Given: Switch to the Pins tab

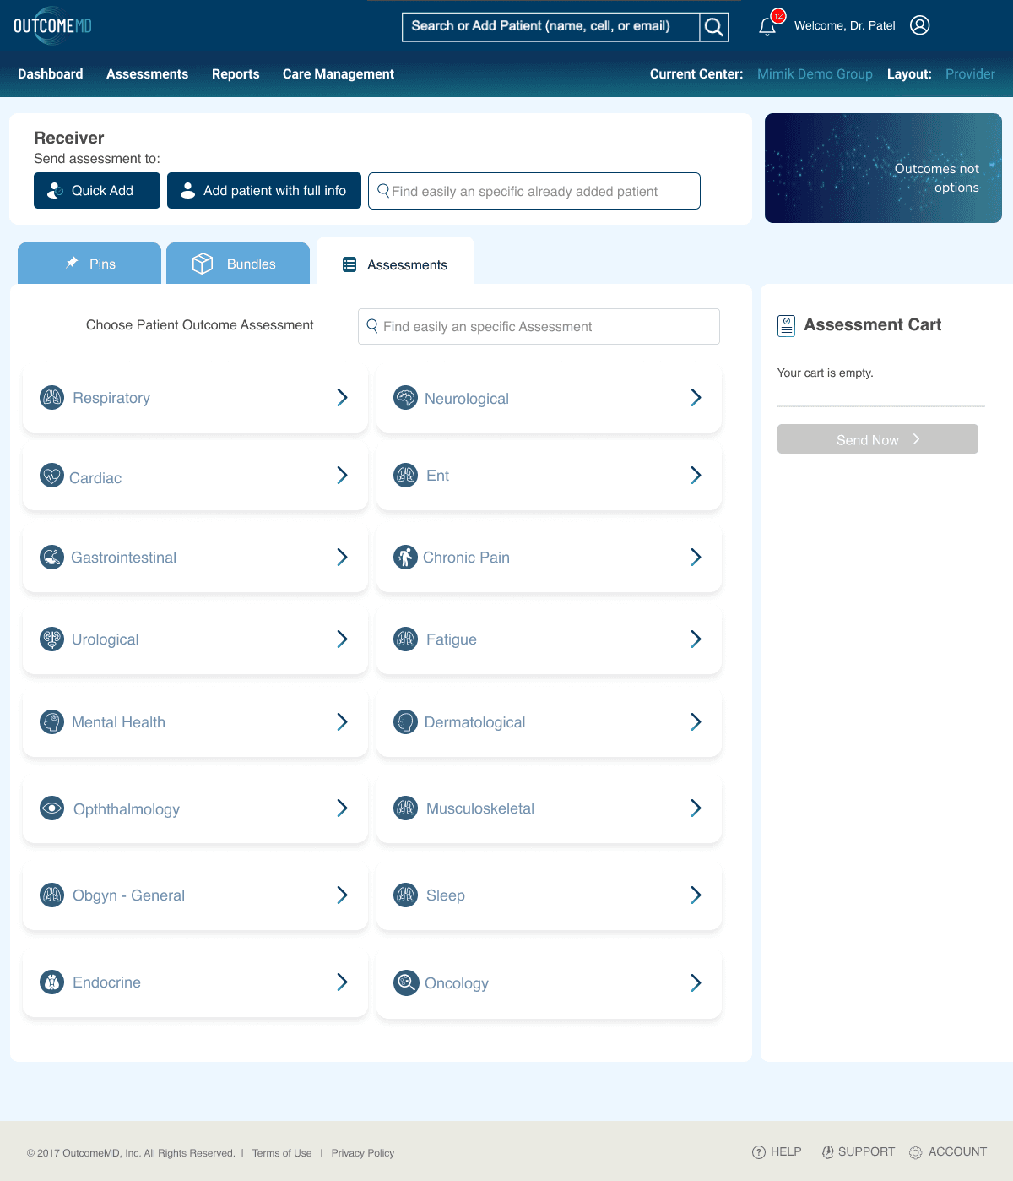Looking at the screenshot, I should coord(89,264).
